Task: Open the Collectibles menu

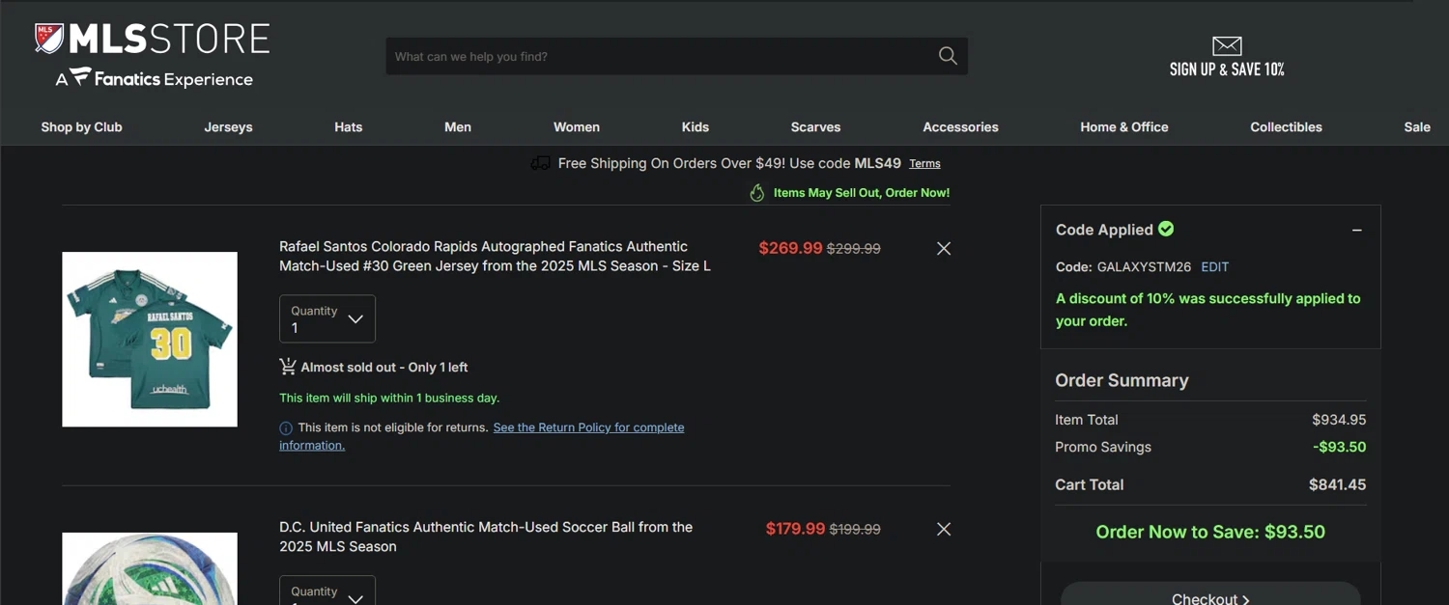Action: 1286,126
